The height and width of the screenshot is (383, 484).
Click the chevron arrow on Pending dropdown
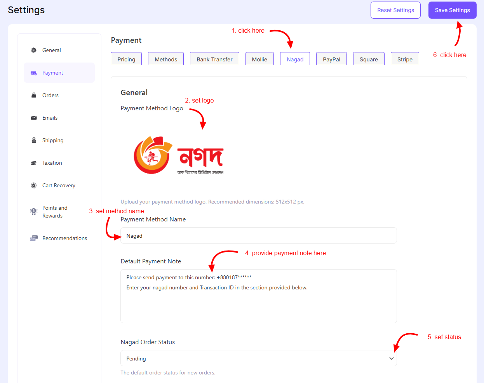392,359
